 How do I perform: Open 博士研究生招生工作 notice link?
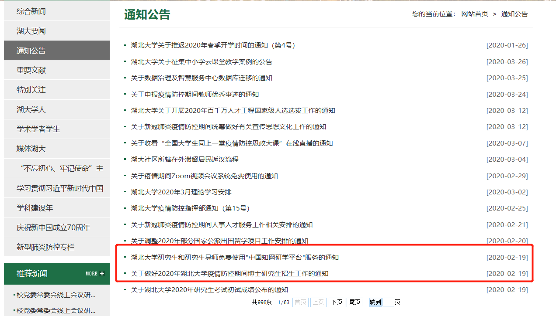(x=229, y=274)
